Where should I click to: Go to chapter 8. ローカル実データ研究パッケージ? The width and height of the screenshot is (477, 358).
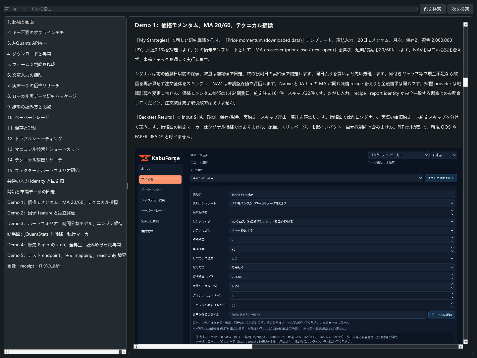pos(65,96)
